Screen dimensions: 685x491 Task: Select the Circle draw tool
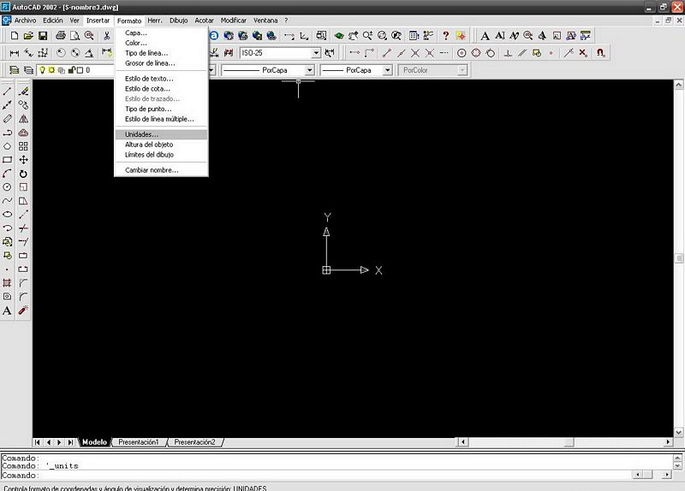pos(8,187)
